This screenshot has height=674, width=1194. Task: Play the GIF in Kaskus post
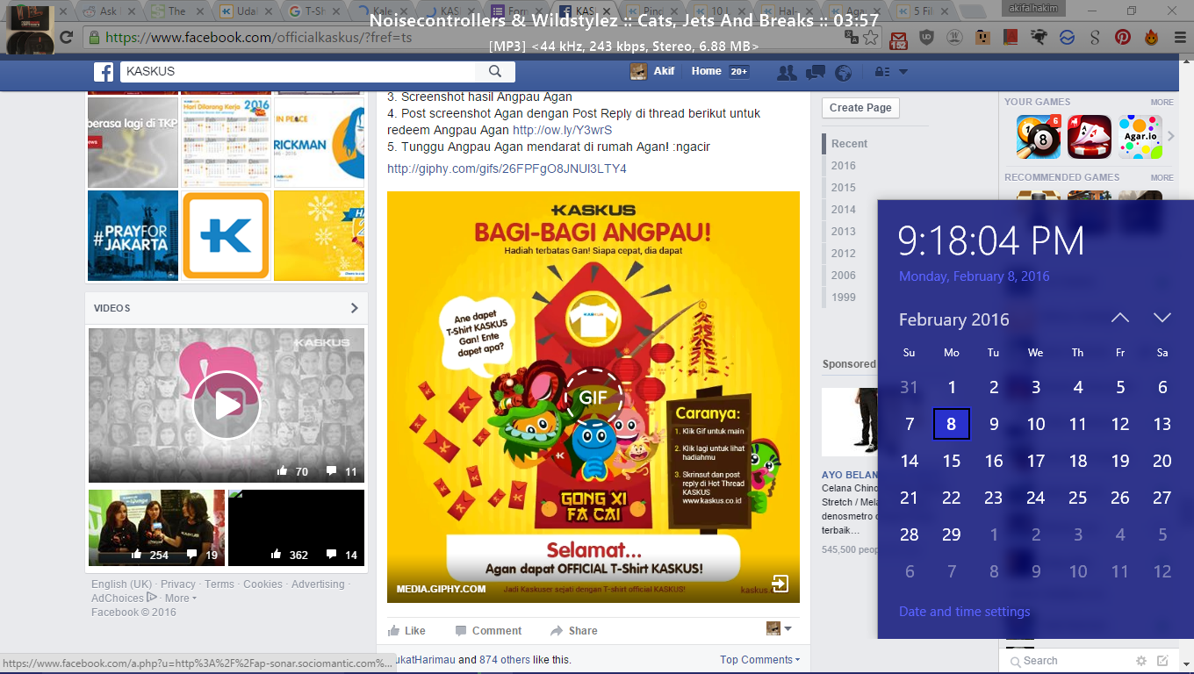click(x=593, y=397)
